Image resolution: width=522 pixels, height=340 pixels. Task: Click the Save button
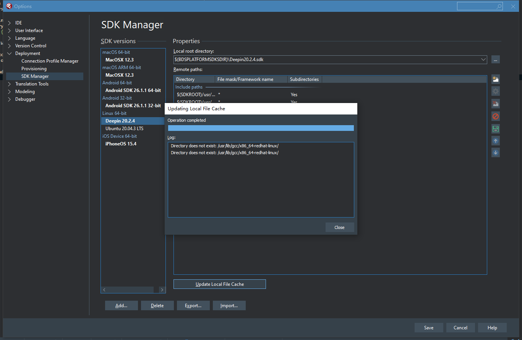tap(429, 328)
